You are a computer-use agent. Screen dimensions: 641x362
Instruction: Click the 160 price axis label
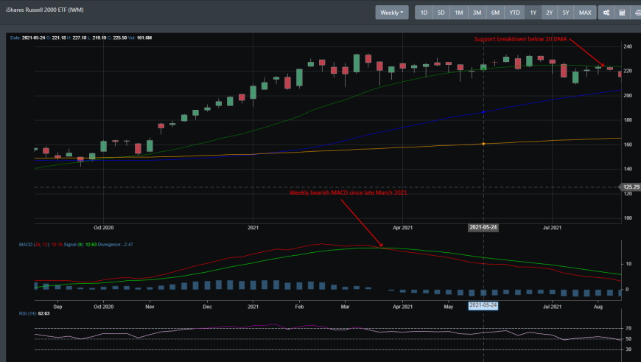click(x=628, y=145)
